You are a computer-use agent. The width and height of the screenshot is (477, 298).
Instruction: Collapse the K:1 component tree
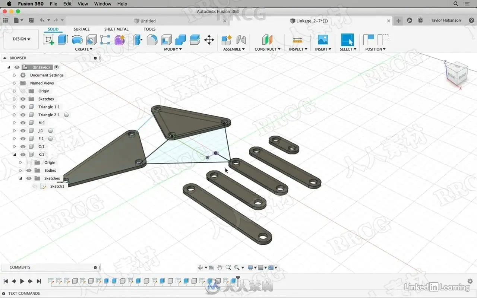(15, 155)
